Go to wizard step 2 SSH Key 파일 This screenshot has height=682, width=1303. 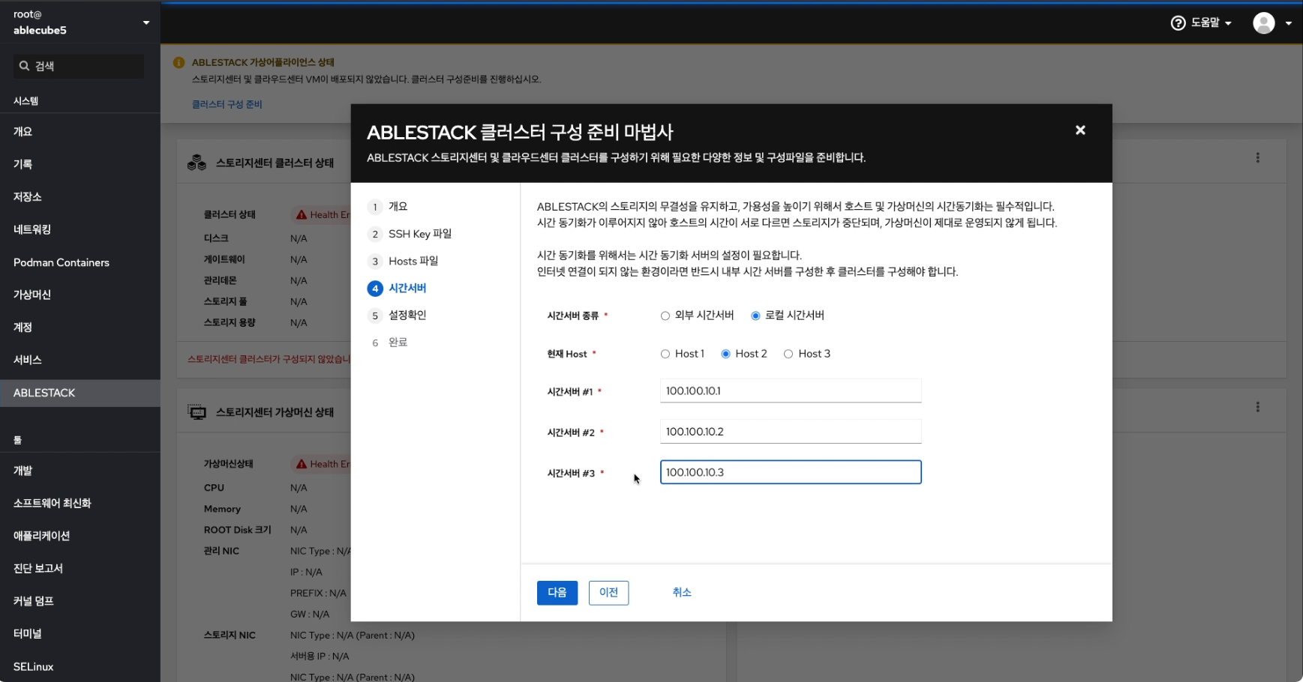(410, 234)
